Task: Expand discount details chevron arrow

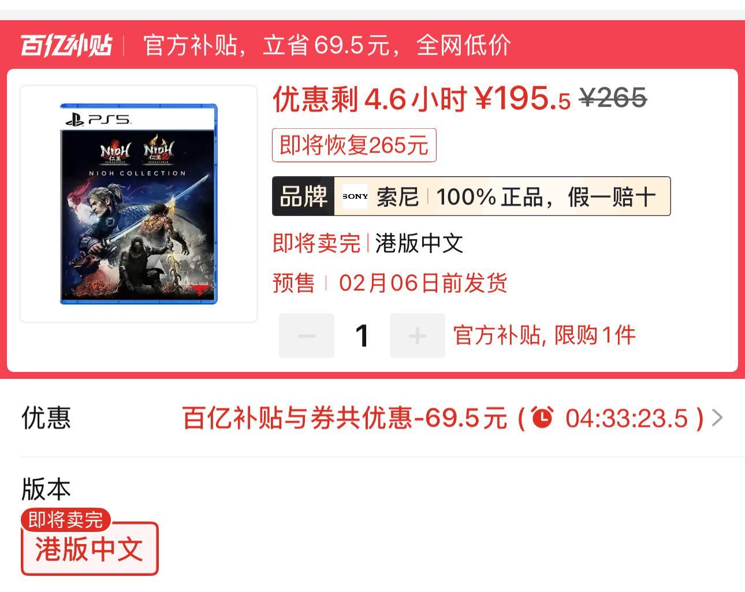Action: click(x=717, y=418)
